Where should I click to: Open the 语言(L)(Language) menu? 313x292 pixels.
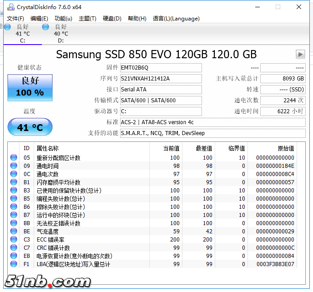(176, 19)
